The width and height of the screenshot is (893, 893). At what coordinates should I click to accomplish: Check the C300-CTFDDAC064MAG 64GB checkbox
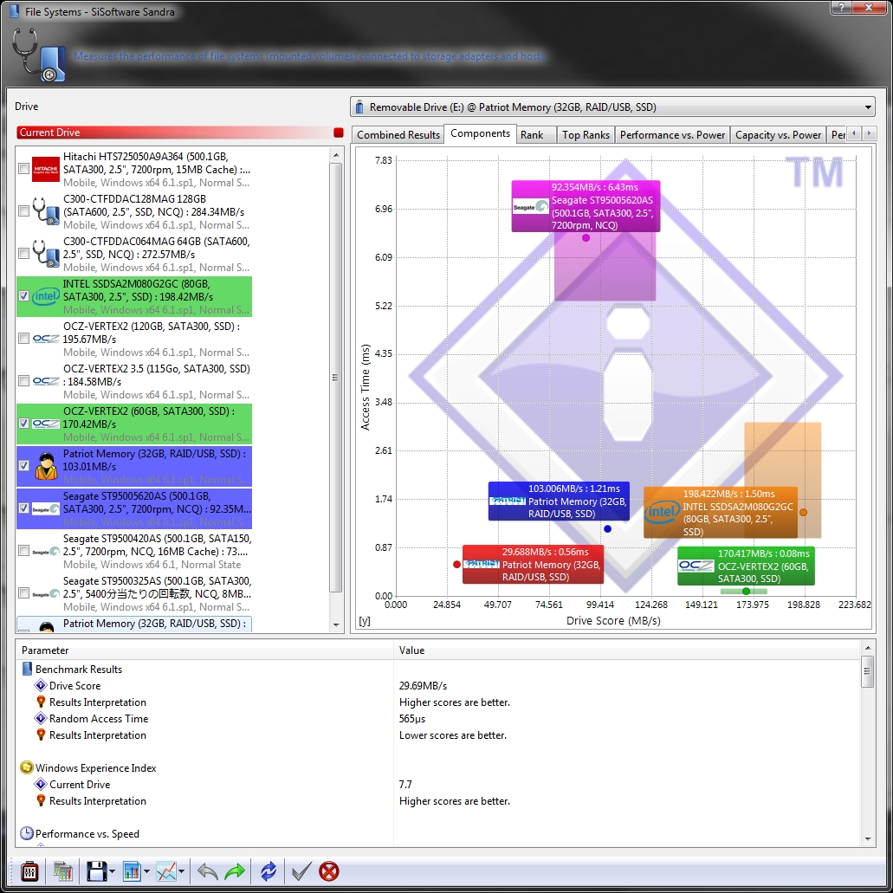coord(23,254)
